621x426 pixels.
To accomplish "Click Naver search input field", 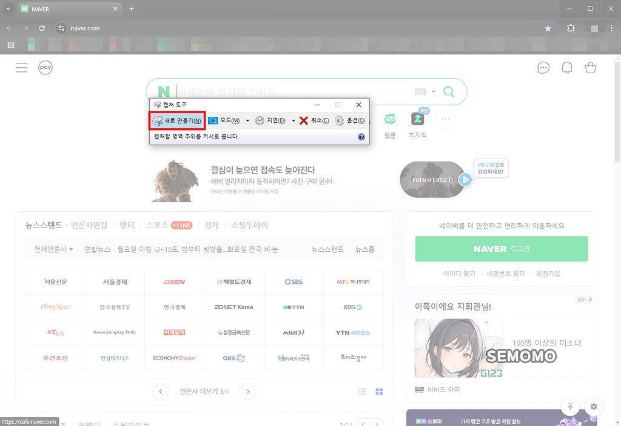I will click(293, 92).
